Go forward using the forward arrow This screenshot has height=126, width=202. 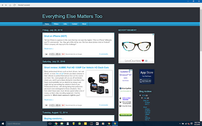[x=6, y=5]
